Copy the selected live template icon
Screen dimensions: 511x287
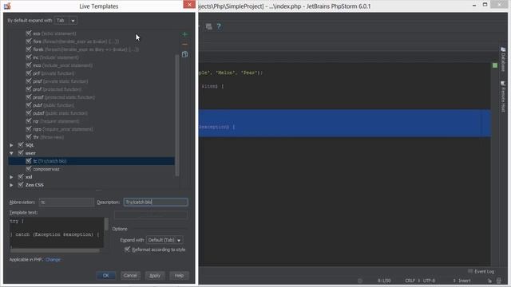point(184,54)
